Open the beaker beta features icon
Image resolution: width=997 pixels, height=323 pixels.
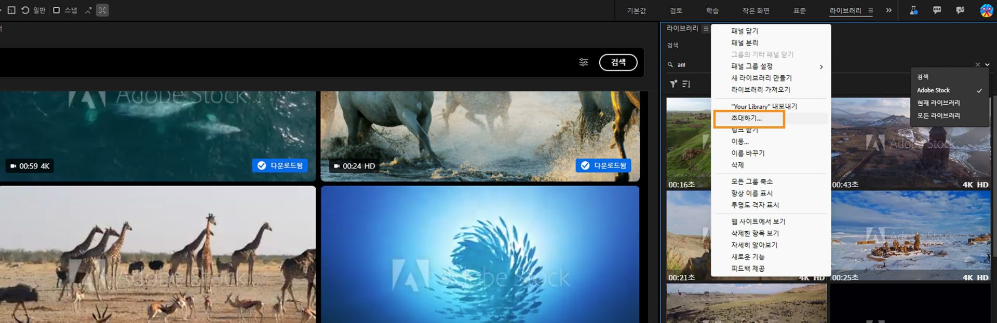click(913, 10)
